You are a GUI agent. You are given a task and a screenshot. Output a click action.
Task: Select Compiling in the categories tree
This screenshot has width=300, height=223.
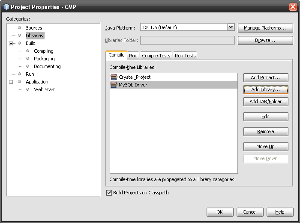(x=44, y=51)
